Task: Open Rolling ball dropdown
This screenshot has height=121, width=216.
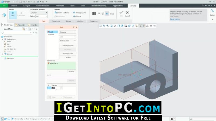Action: click(68, 41)
